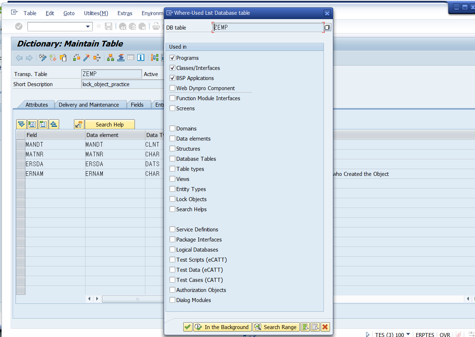Image resolution: width=475 pixels, height=337 pixels.
Task: Click the Search Help button
Action: 110,124
